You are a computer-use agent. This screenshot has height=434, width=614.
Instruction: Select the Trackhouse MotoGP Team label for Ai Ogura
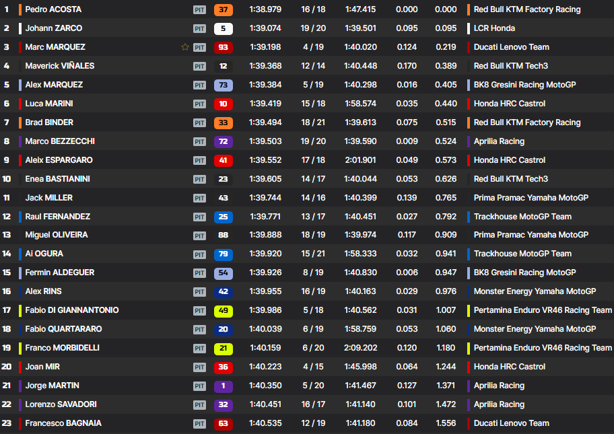click(x=522, y=254)
